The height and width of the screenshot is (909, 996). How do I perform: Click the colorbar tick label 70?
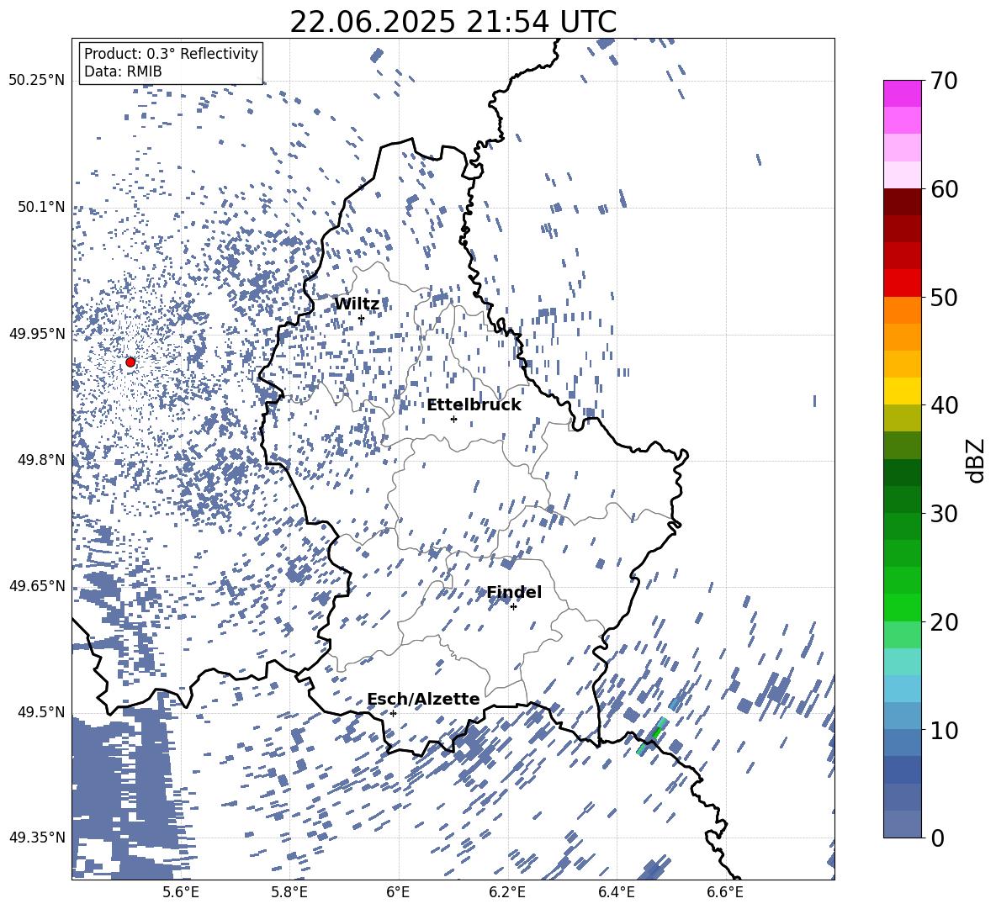pyautogui.click(x=944, y=82)
